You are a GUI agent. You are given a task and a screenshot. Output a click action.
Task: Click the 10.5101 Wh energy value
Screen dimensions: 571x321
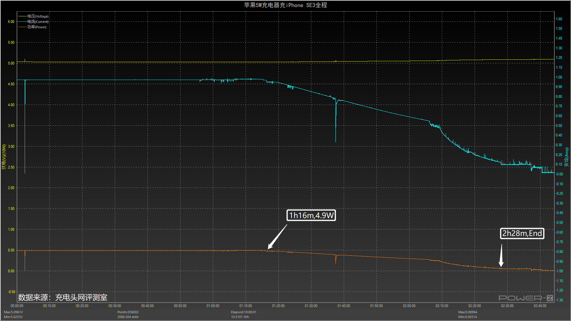[240, 317]
